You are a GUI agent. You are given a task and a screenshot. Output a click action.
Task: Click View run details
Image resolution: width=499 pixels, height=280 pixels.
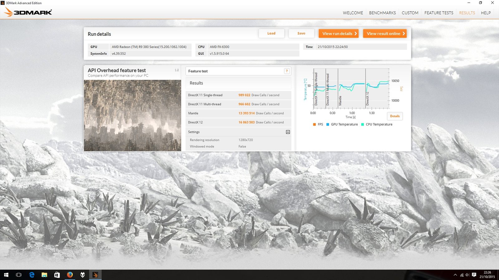[x=338, y=33]
